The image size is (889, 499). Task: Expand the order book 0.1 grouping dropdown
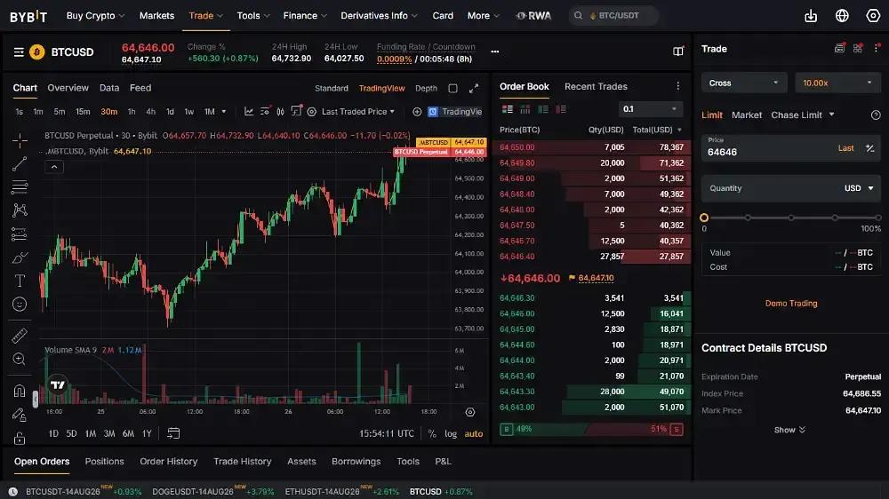[650, 108]
